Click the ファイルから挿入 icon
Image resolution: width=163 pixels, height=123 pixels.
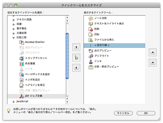point(91,40)
